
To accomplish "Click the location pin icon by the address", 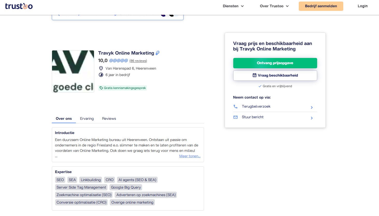I will coord(101,68).
